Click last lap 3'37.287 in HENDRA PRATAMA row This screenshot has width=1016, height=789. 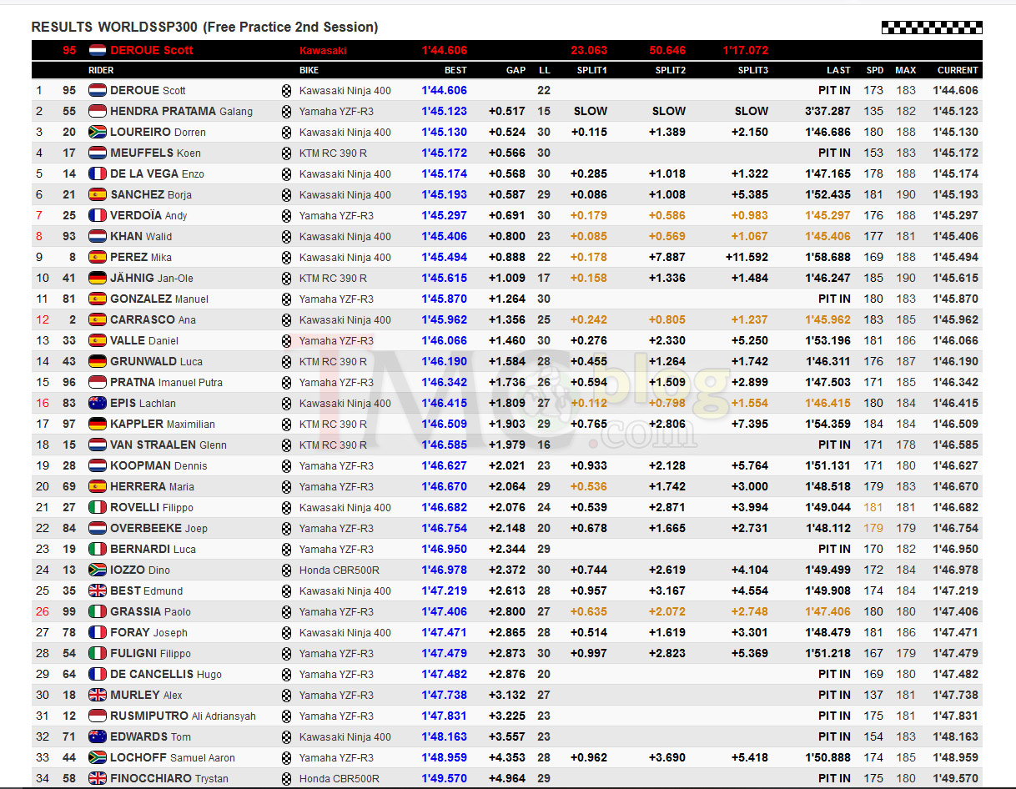click(x=827, y=111)
